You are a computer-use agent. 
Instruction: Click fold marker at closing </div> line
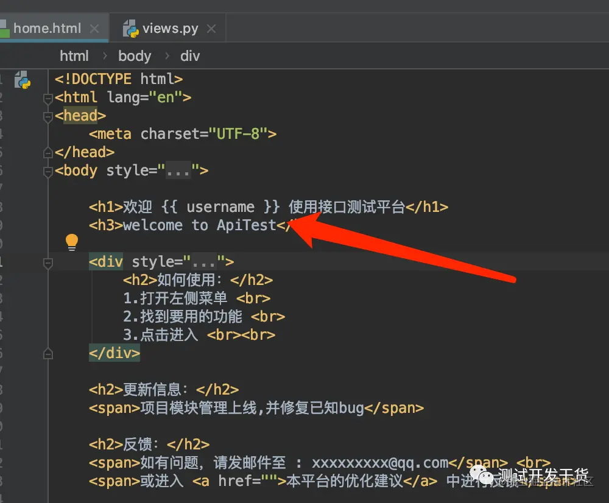[48, 354]
